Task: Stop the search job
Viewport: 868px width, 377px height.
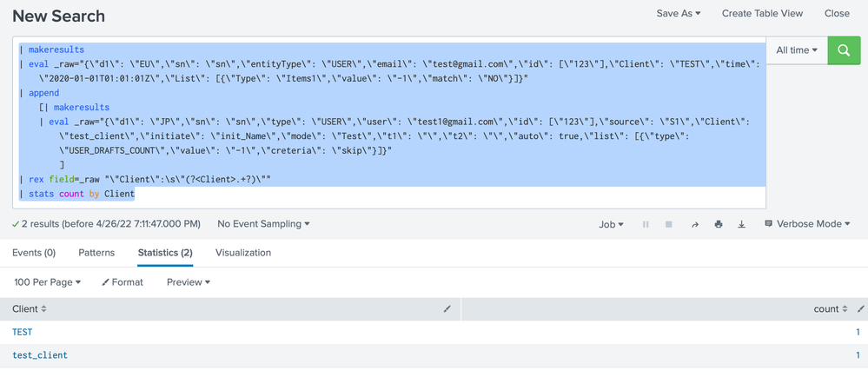Action: click(x=669, y=224)
